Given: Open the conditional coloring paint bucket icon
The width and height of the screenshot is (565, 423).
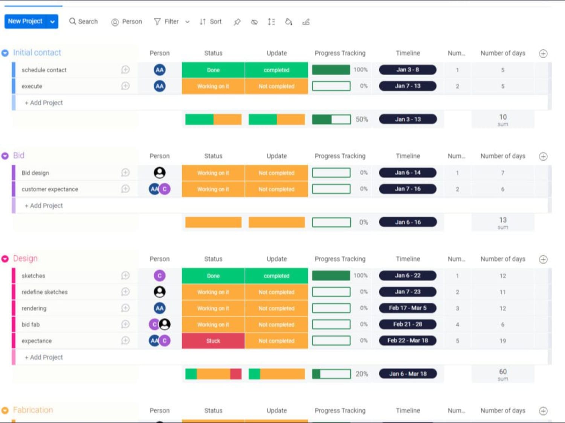Looking at the screenshot, I should tap(289, 22).
